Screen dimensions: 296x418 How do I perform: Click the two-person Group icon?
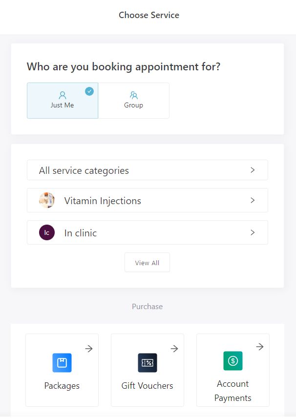pyautogui.click(x=134, y=95)
